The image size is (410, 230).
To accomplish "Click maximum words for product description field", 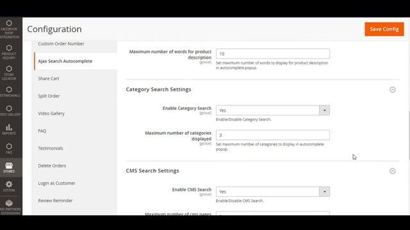I will tap(273, 54).
